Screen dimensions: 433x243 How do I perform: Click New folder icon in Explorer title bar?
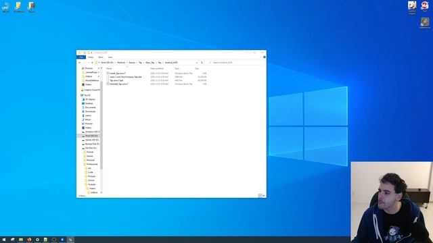point(89,53)
